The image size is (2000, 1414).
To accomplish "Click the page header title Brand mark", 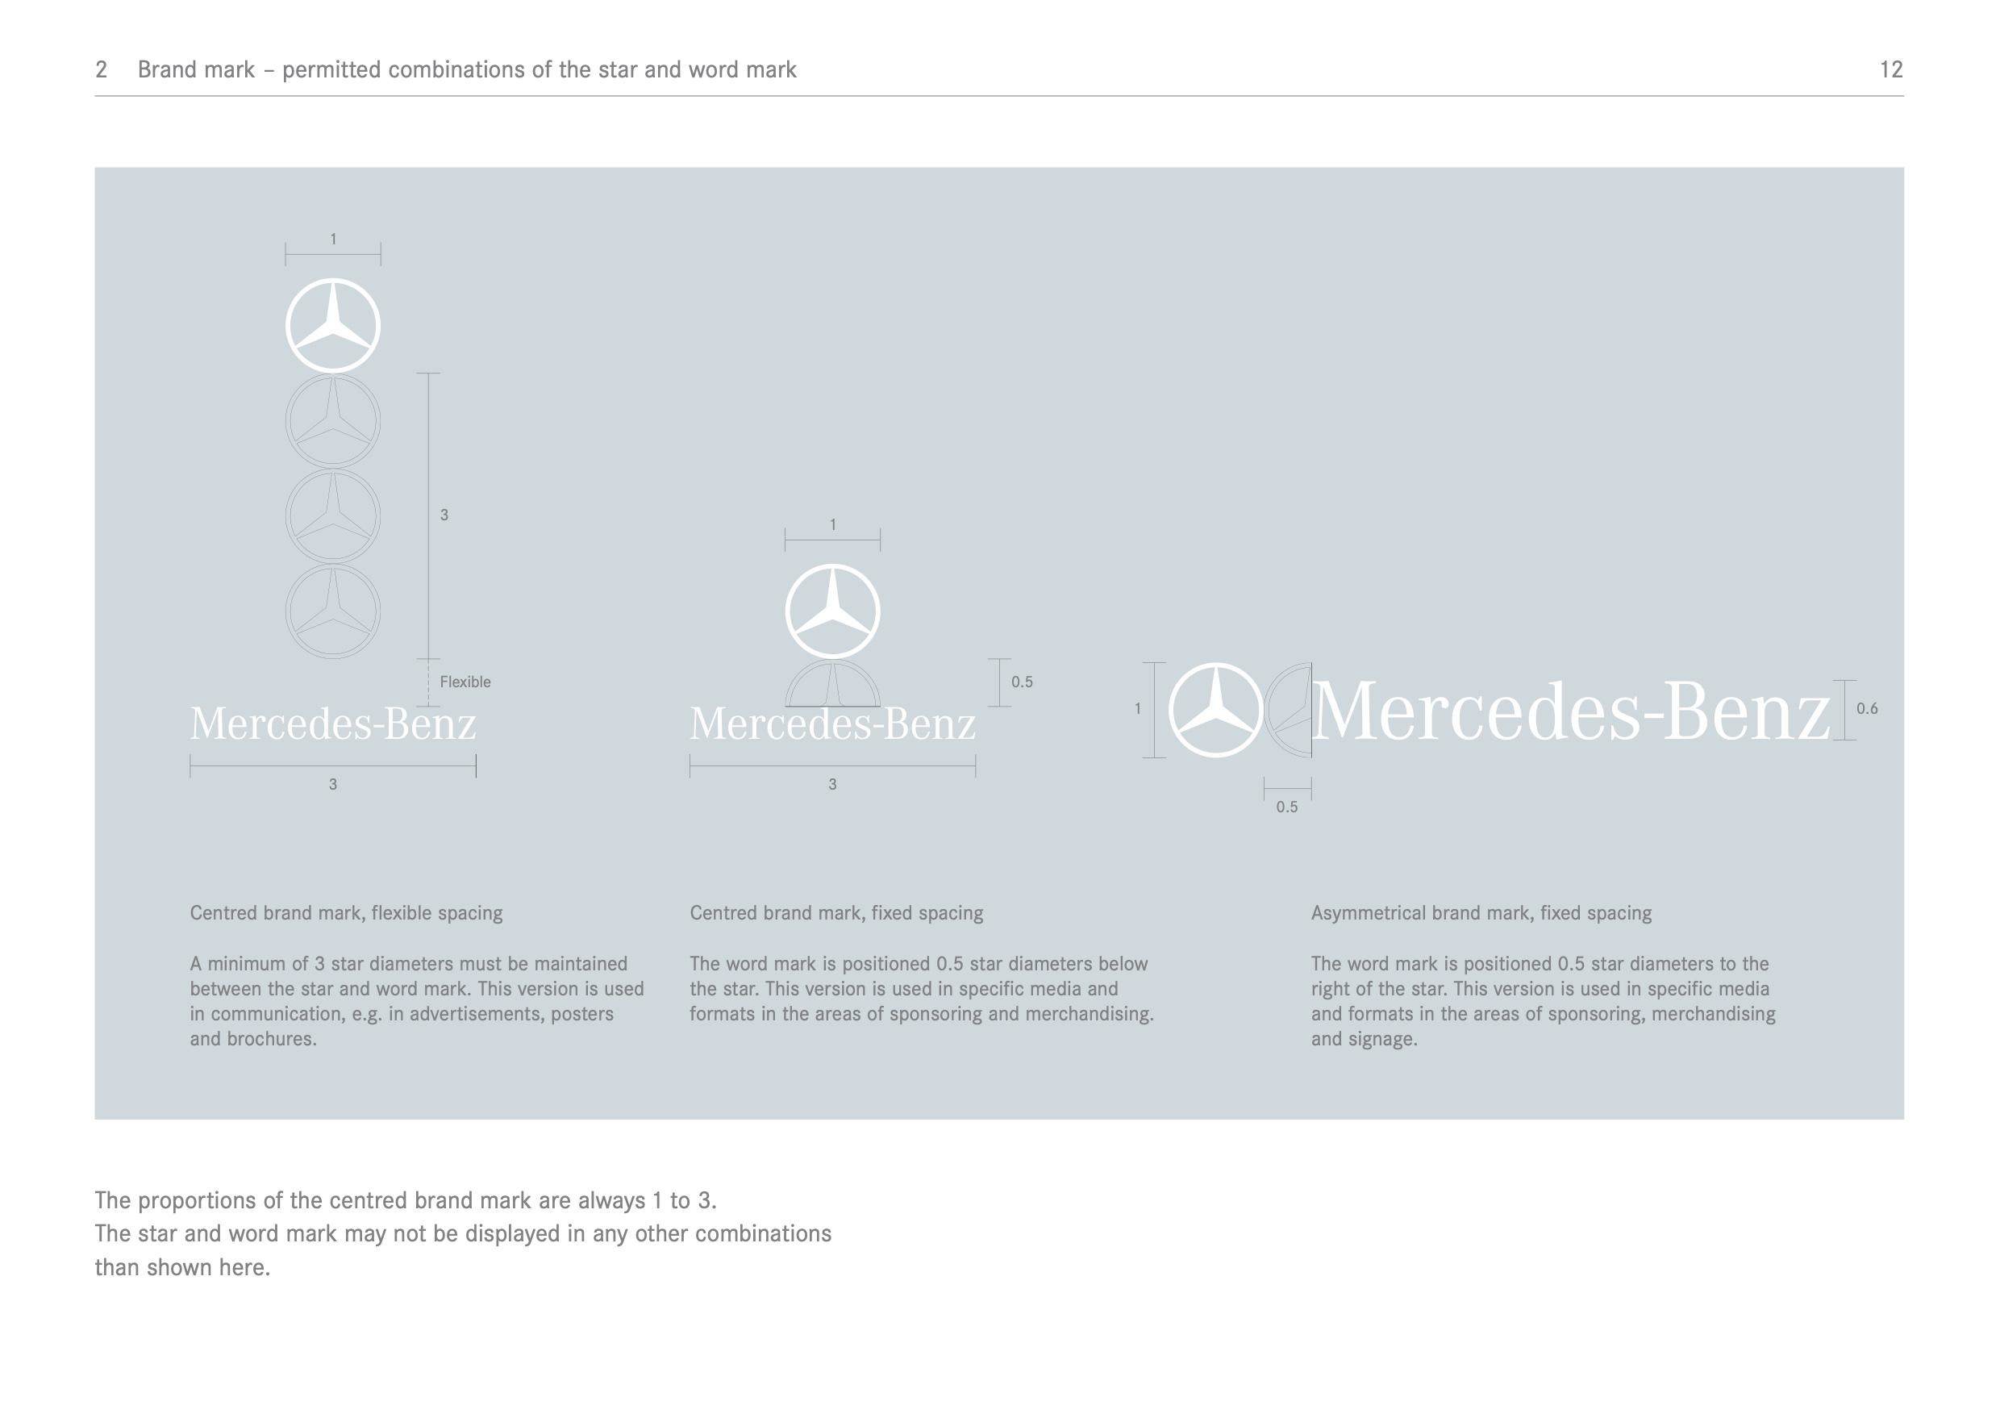I will [x=467, y=69].
